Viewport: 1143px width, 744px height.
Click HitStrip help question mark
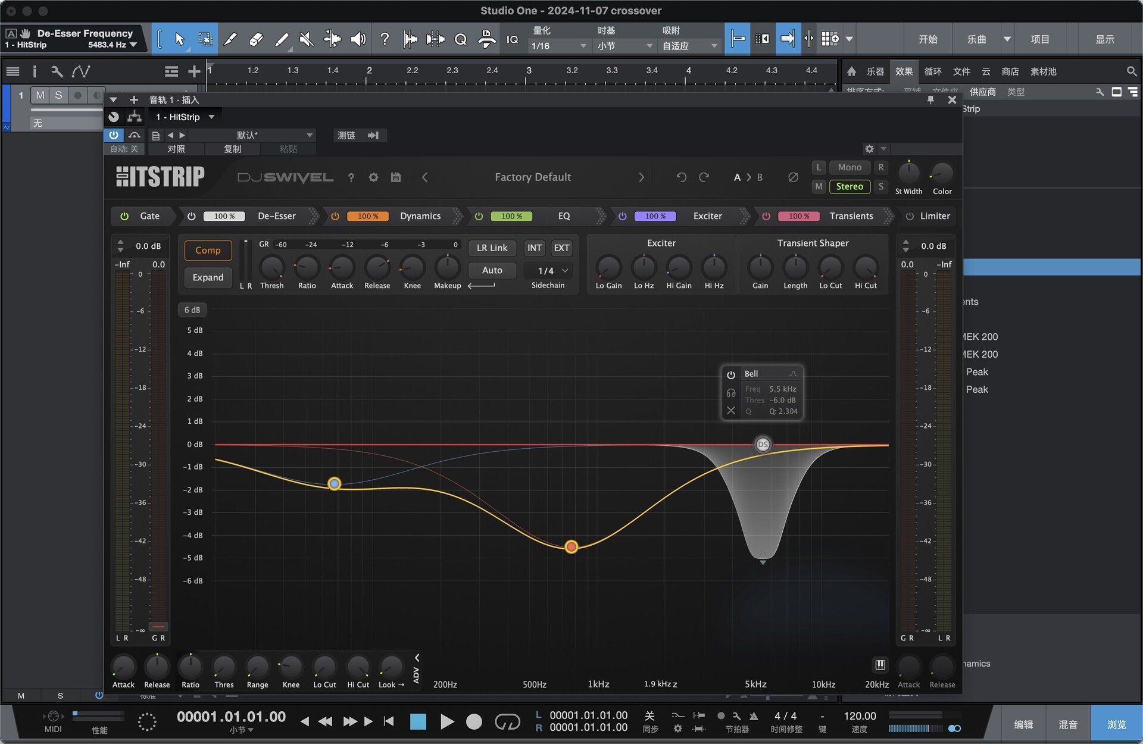tap(351, 177)
